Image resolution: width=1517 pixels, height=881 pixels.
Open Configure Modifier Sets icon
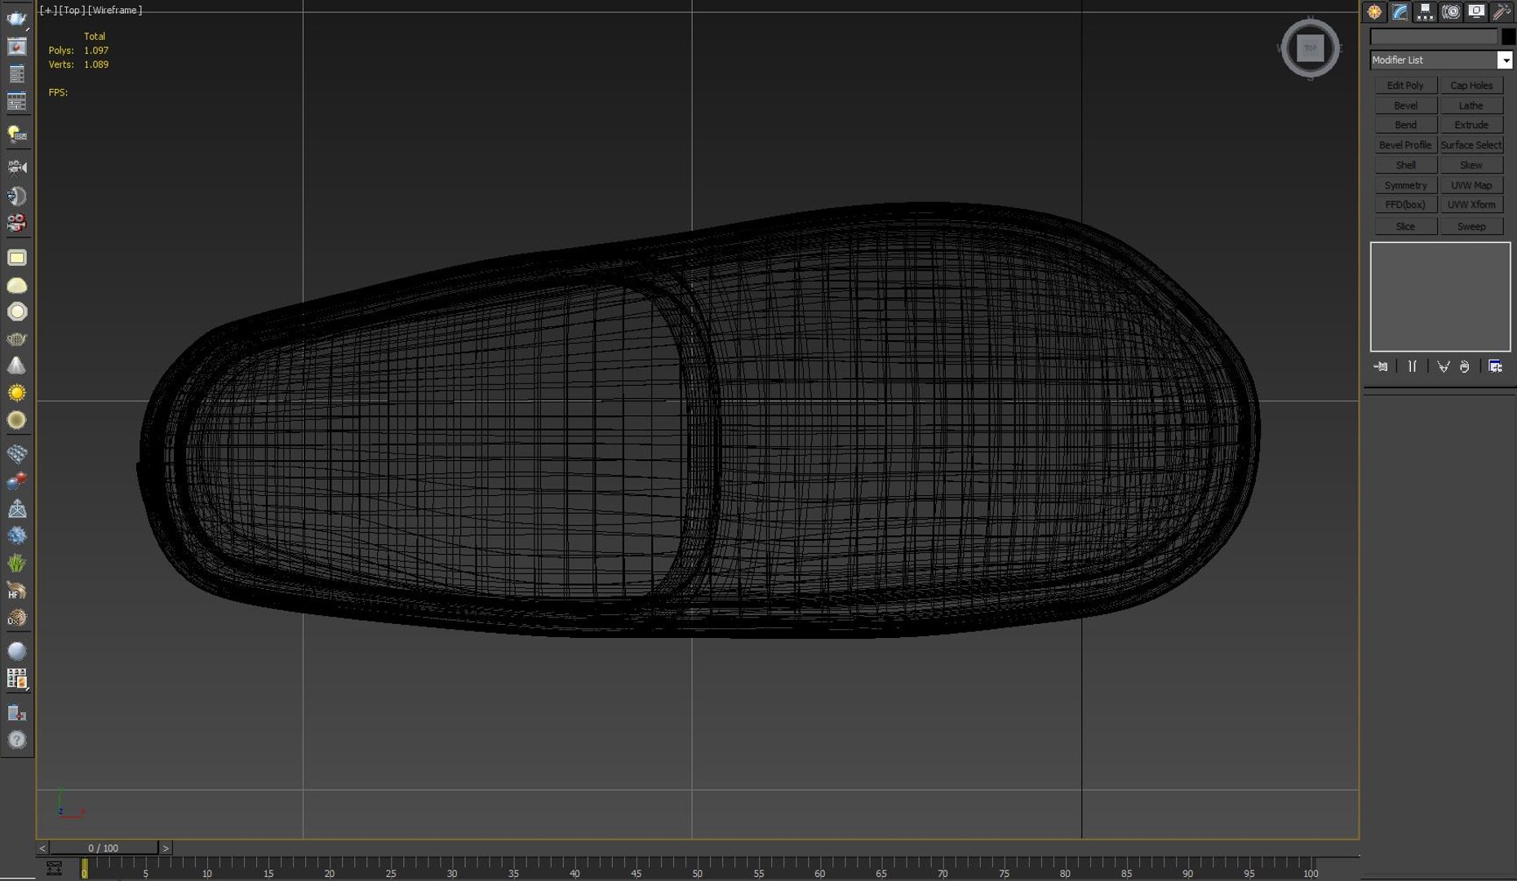1495,366
